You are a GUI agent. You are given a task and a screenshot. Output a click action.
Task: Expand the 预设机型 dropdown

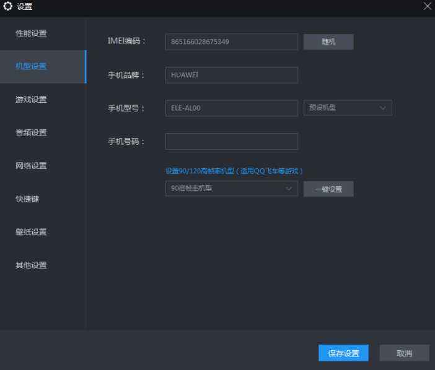[348, 108]
